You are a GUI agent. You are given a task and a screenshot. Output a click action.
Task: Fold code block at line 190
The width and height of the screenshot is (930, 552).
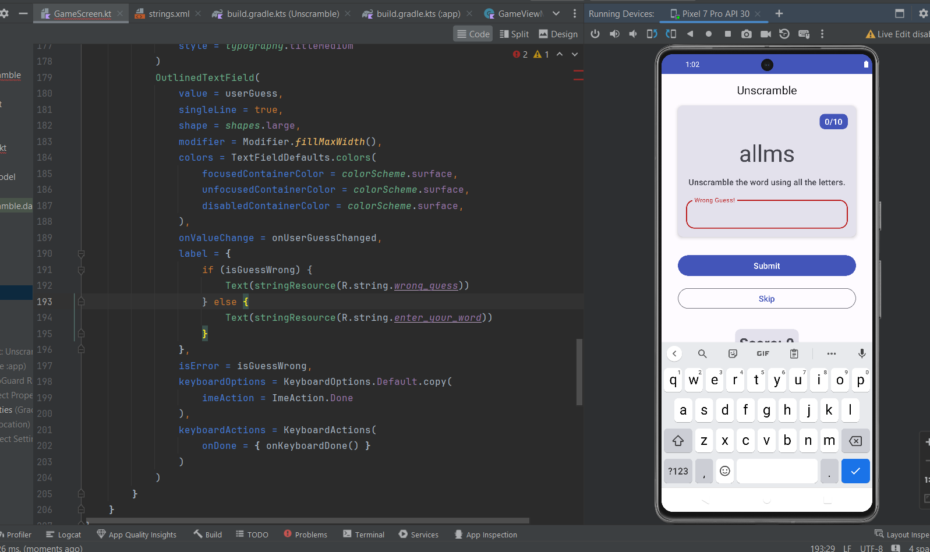(81, 254)
